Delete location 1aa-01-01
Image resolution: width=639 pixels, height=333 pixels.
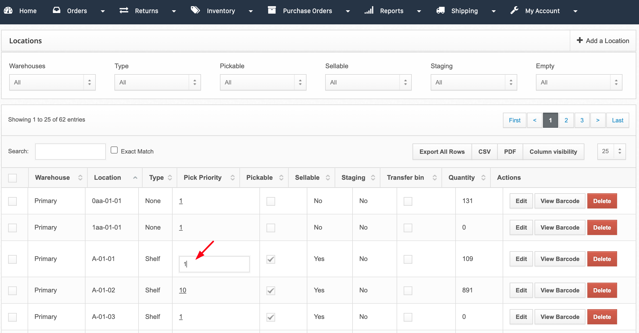(x=602, y=227)
